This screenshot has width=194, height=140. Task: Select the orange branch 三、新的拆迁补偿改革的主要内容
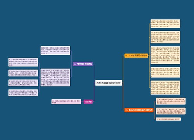point(139,110)
